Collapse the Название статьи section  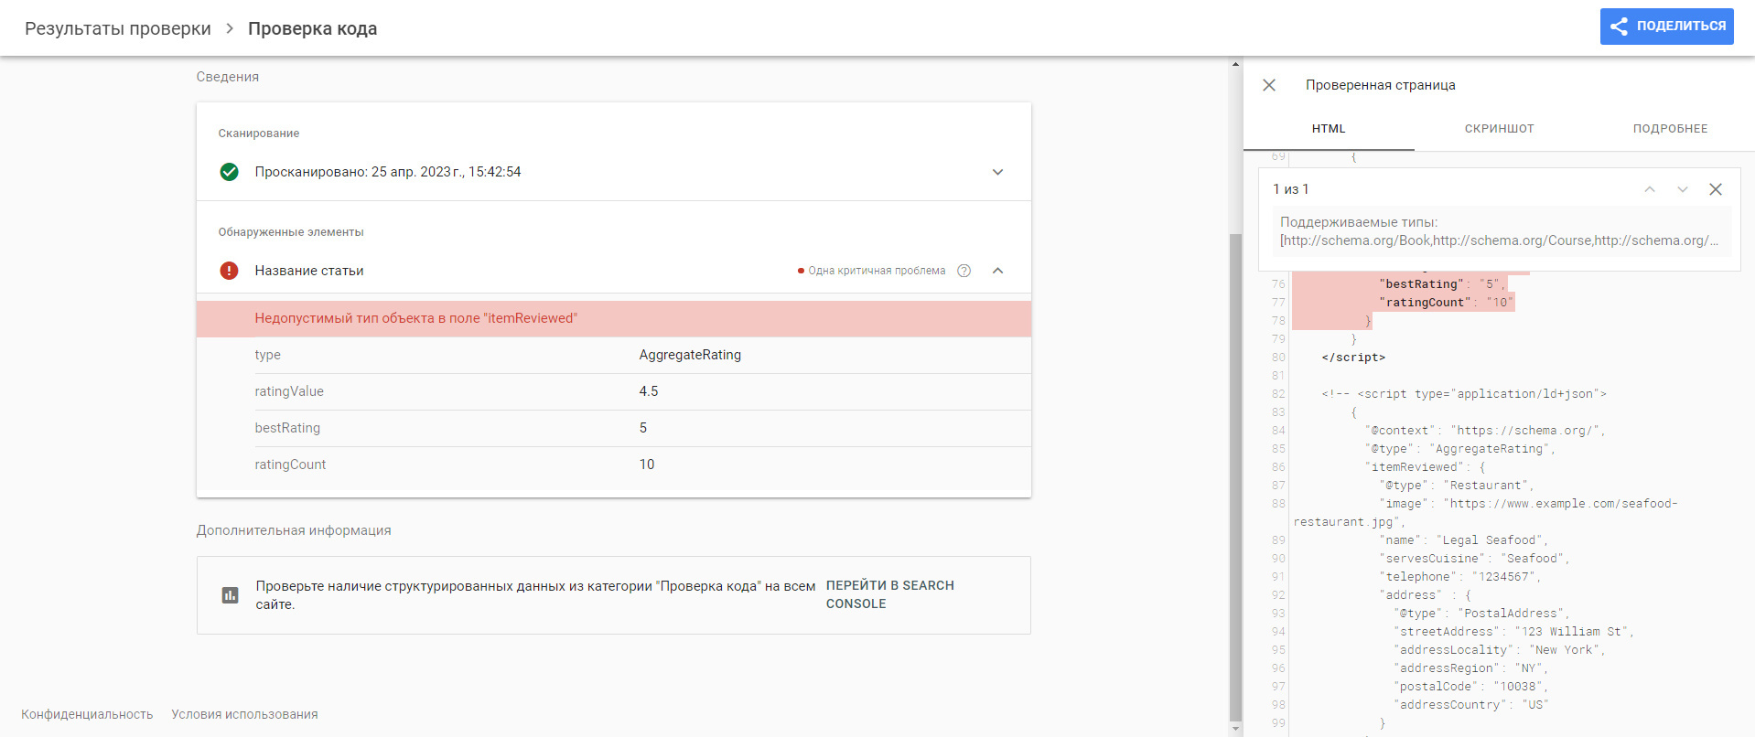[x=998, y=271]
